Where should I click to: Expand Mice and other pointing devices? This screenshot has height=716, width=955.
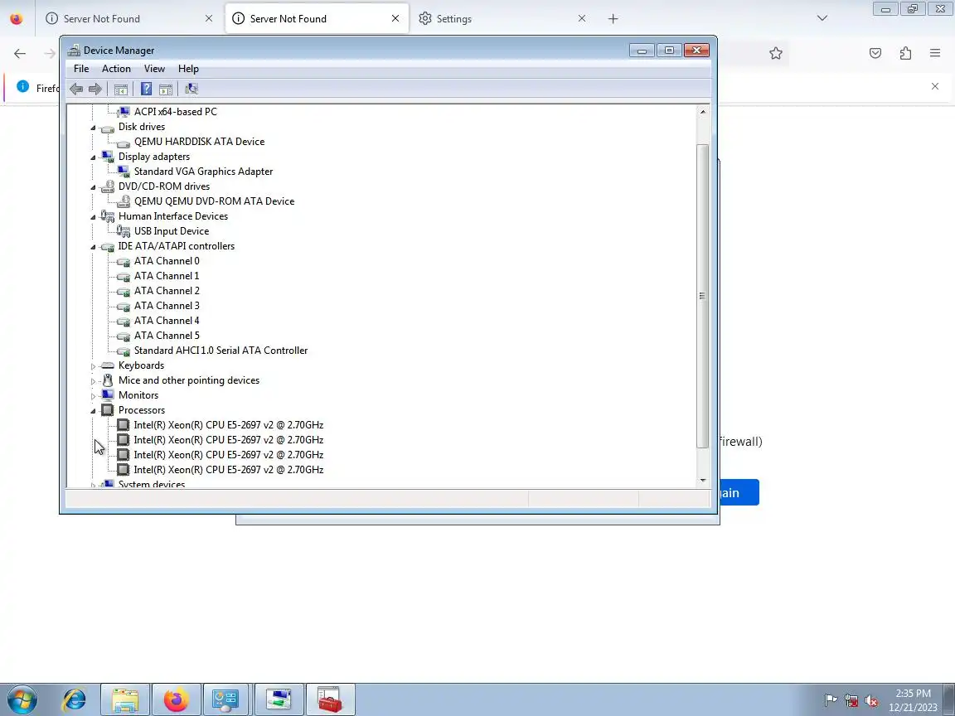(93, 381)
